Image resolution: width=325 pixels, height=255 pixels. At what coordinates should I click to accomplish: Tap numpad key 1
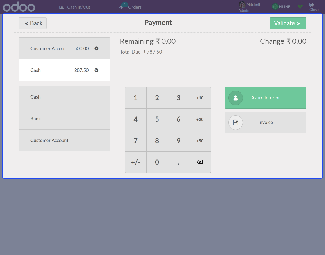tap(136, 98)
